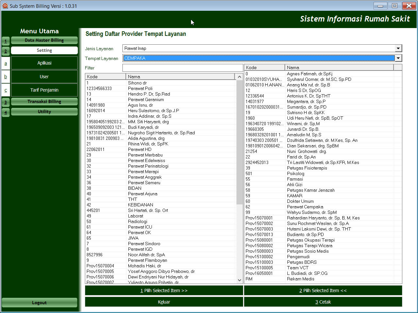Select row Noor Alifah dr, SpA

coord(160,255)
